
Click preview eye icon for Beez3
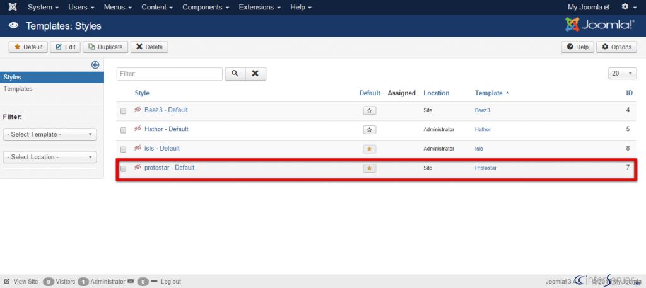coord(138,110)
